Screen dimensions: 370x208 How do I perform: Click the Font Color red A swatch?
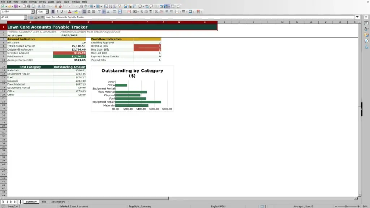click(x=70, y=12)
